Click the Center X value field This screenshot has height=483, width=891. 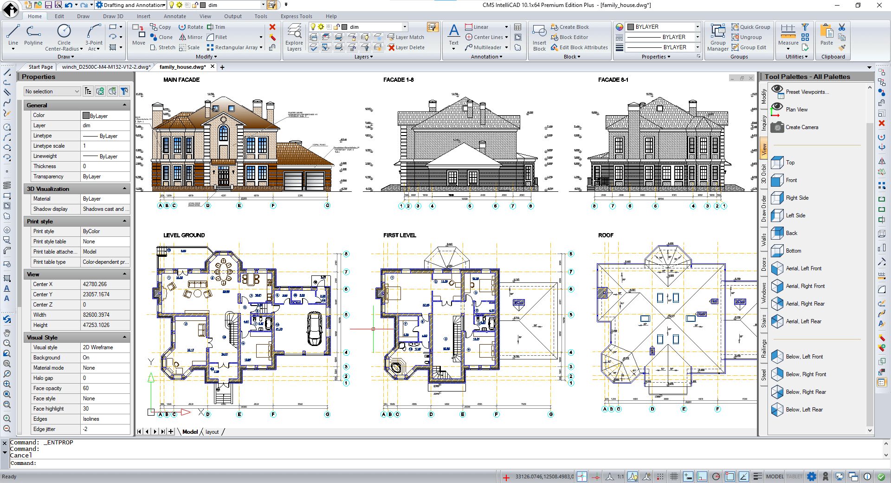click(x=105, y=284)
